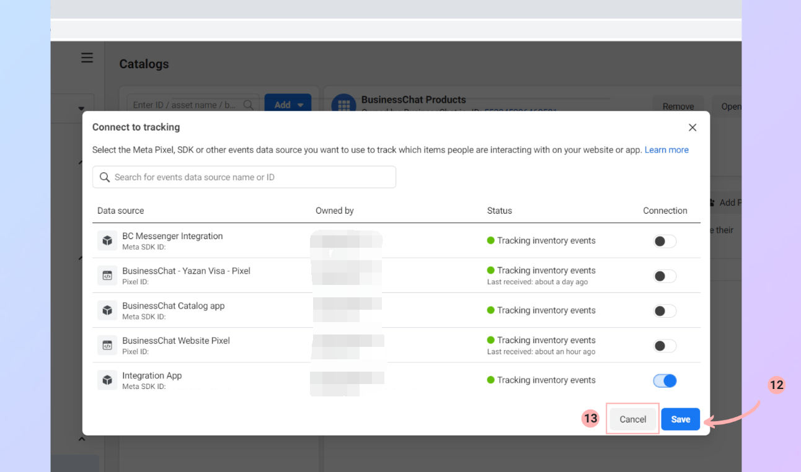This screenshot has height=472, width=801.
Task: Click Integration App cube icon
Action: (107, 380)
